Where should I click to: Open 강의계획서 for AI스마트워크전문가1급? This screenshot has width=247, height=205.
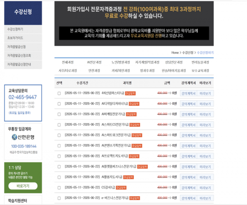189,135
